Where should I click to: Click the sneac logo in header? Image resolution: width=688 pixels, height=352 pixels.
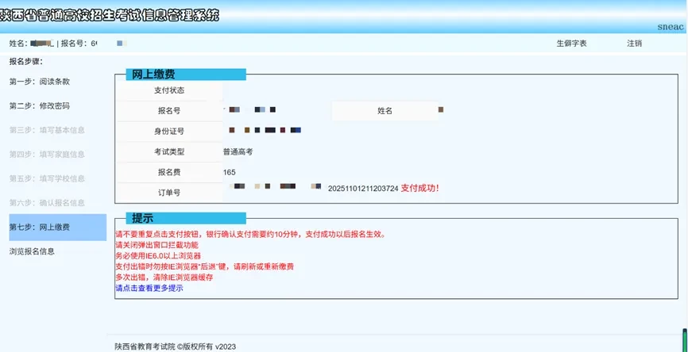(x=671, y=26)
